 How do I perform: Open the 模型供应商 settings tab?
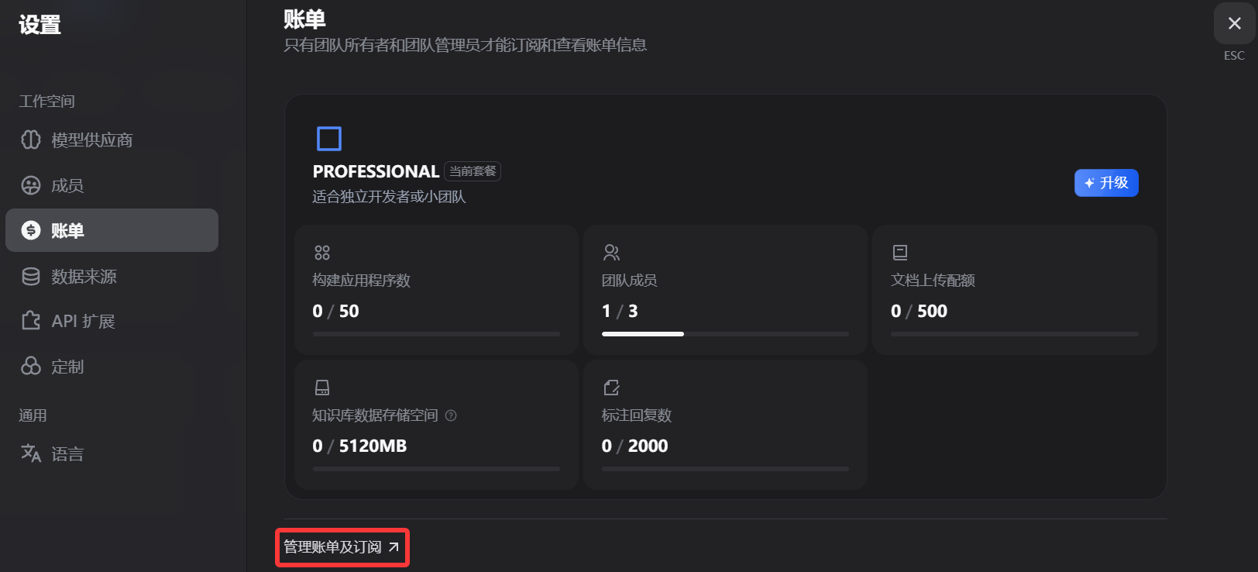(x=91, y=140)
